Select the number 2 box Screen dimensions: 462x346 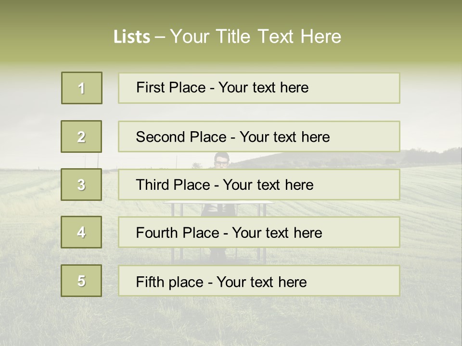[81, 136]
